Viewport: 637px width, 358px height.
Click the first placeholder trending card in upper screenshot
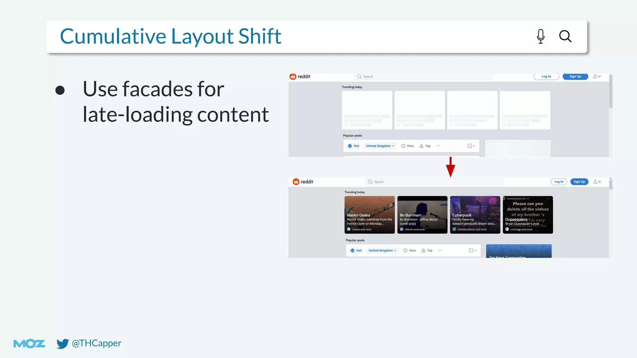point(367,110)
